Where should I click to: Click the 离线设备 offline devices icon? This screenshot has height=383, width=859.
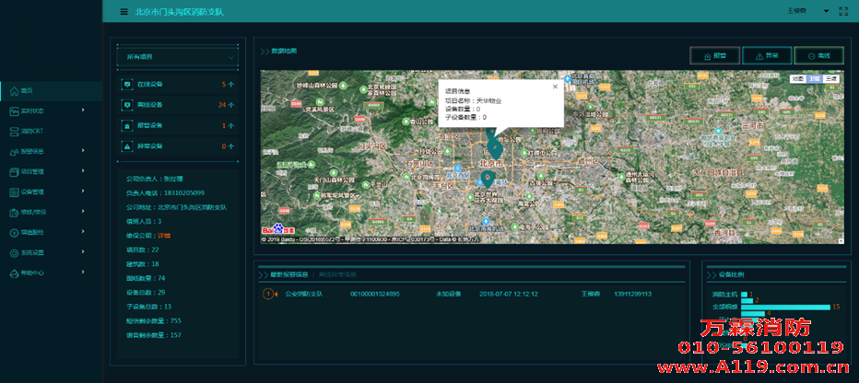pos(127,105)
